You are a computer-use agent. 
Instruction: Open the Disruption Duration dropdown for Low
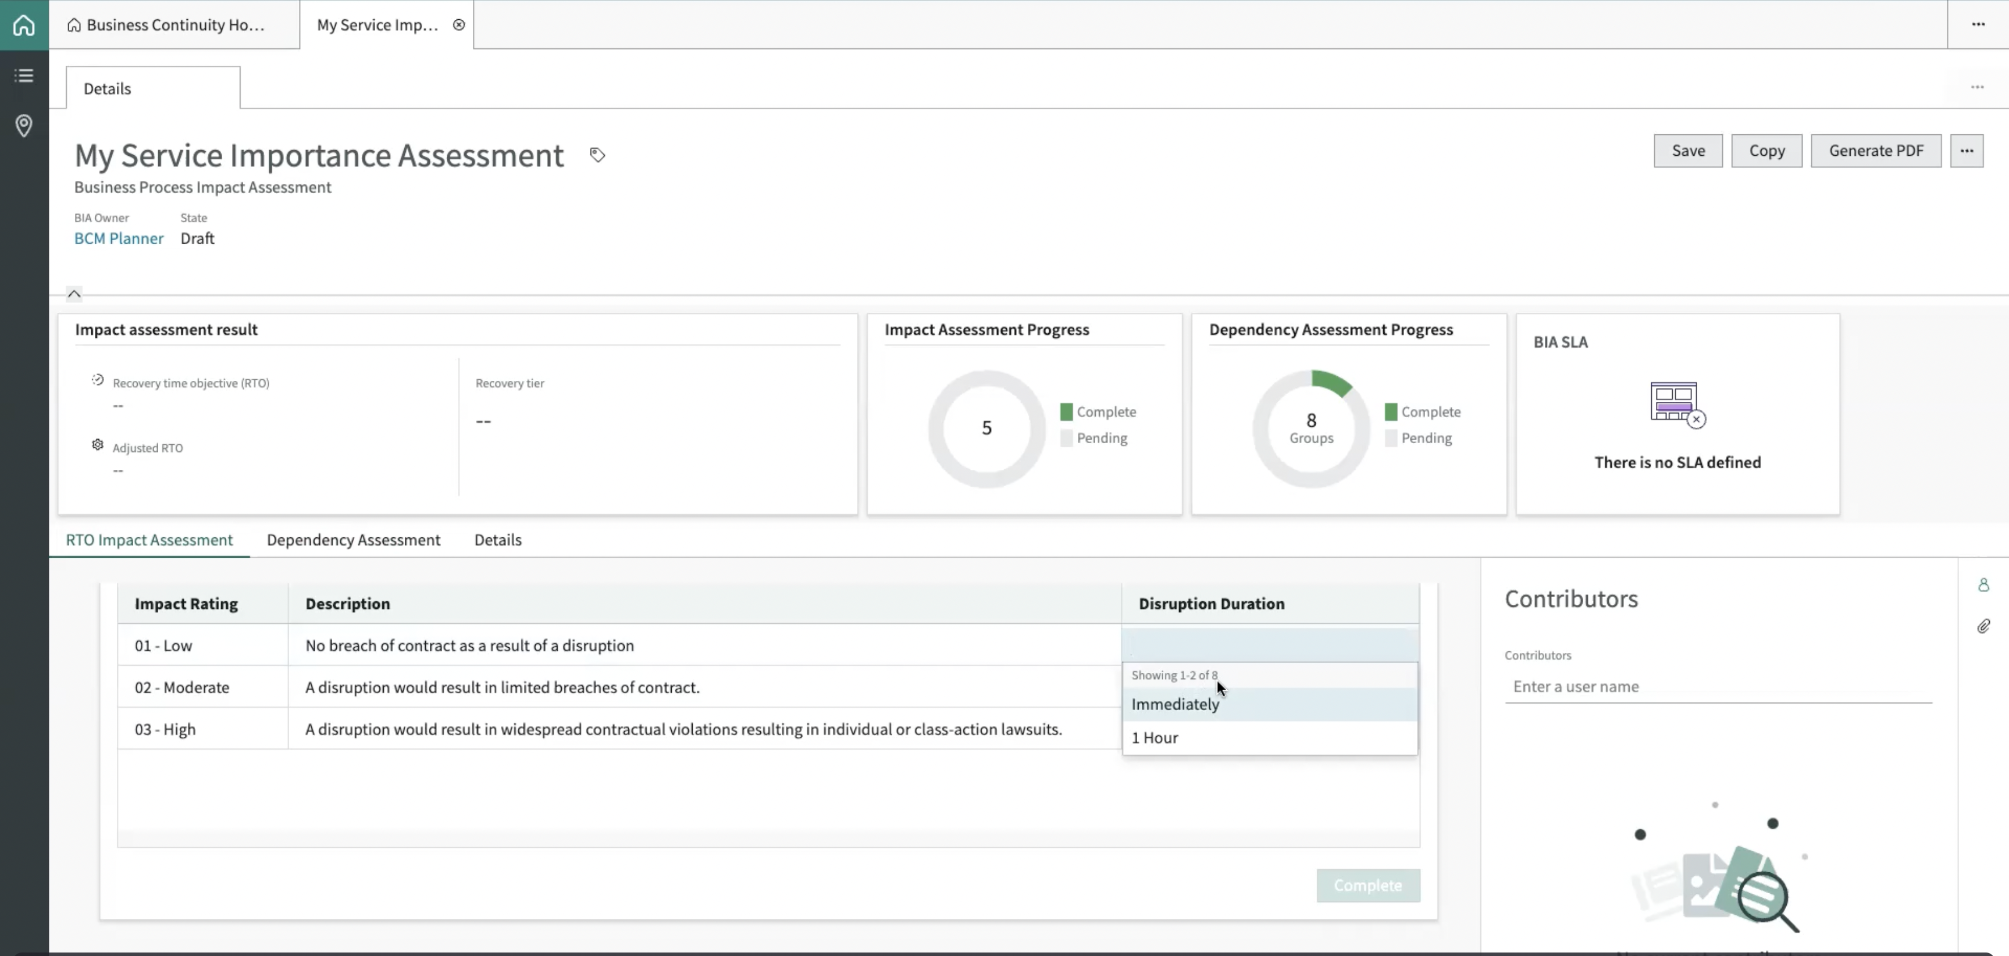pos(1270,645)
